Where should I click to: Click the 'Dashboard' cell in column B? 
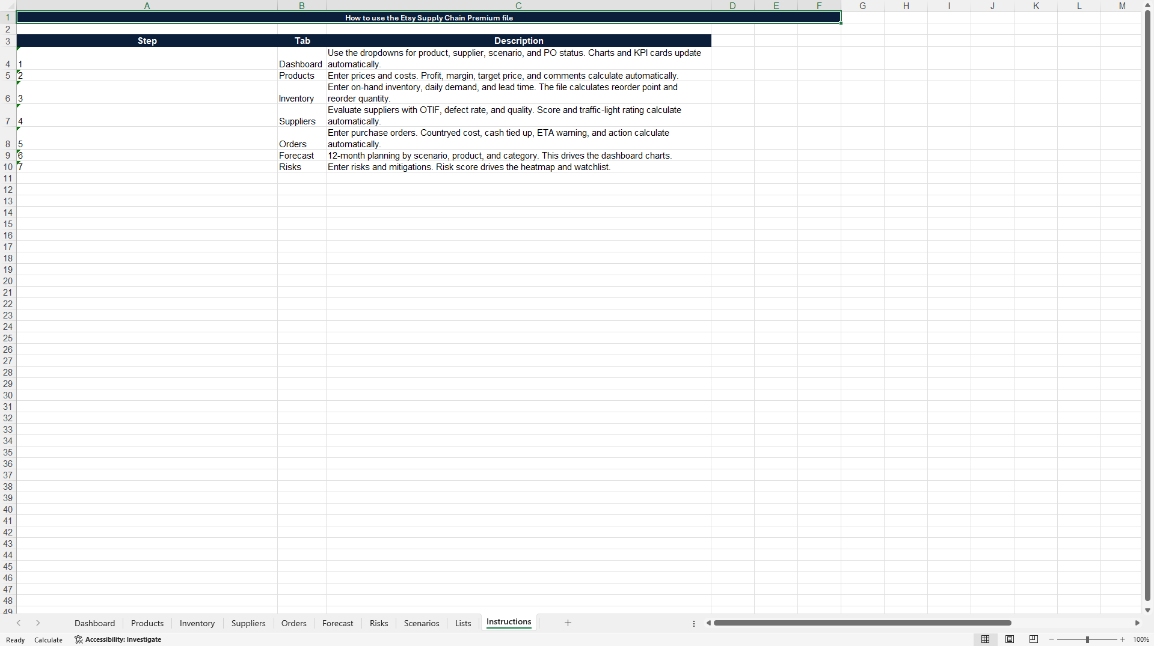302,58
